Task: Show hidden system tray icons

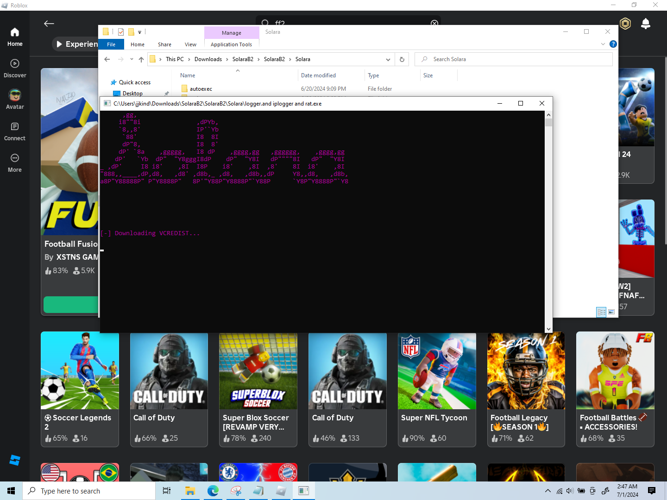Action: [x=548, y=491]
